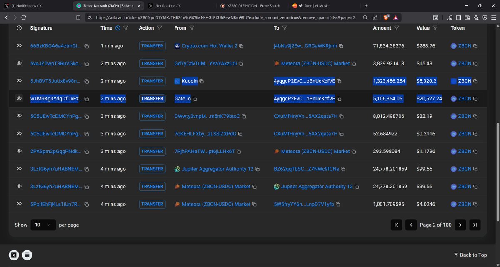The height and width of the screenshot is (267, 500).
Task: Go back in browser history
Action: pos(6,17)
